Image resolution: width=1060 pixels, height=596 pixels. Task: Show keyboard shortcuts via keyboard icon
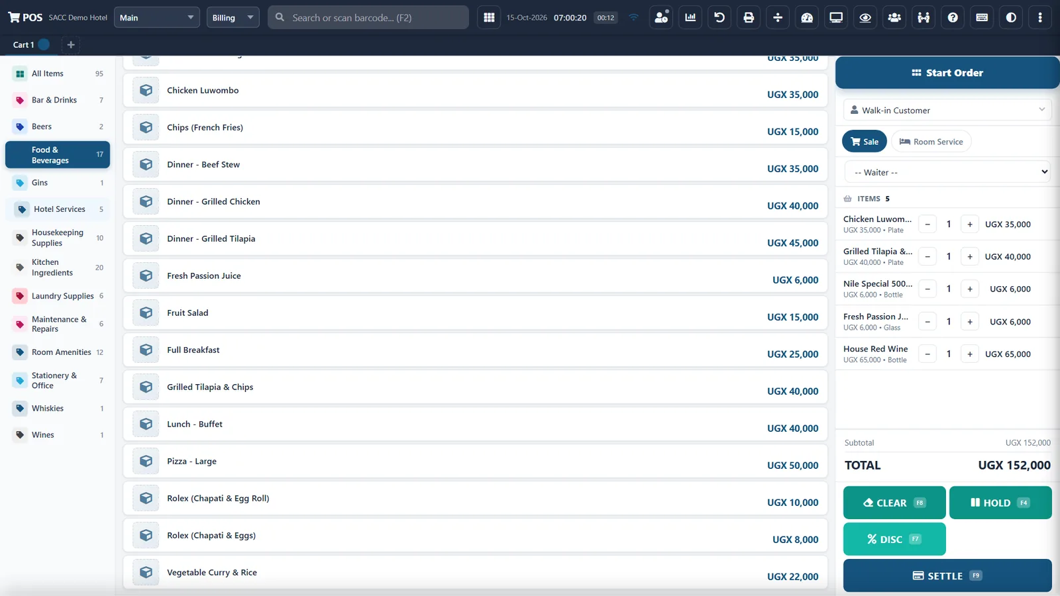(x=982, y=18)
